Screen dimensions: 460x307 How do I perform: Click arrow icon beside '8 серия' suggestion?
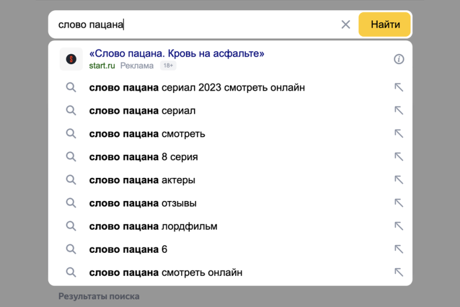click(399, 157)
